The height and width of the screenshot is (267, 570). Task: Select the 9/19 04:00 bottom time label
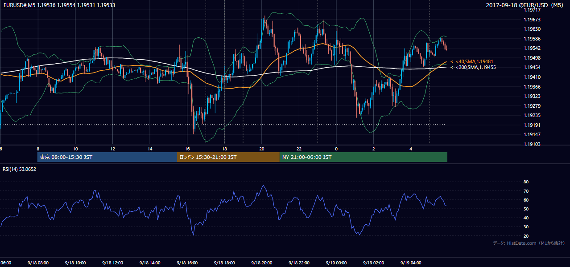point(411,263)
